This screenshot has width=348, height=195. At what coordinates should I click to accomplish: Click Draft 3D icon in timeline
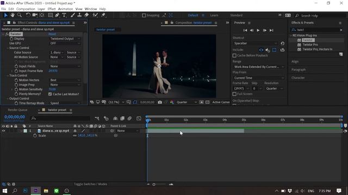107,119
